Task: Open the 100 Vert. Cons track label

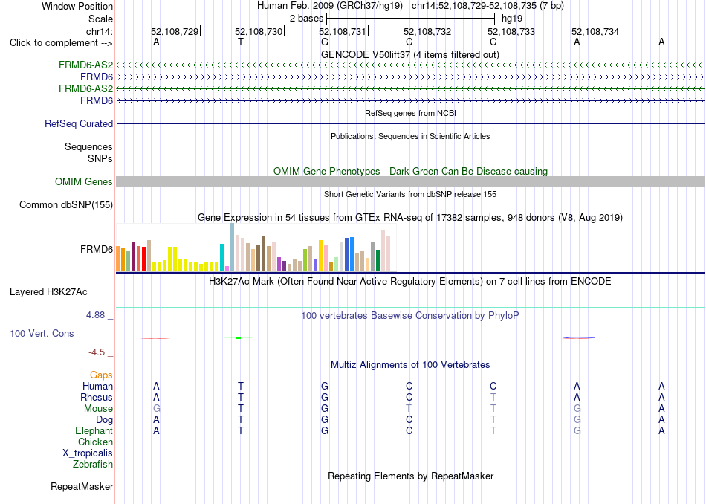Action: pyautogui.click(x=42, y=333)
